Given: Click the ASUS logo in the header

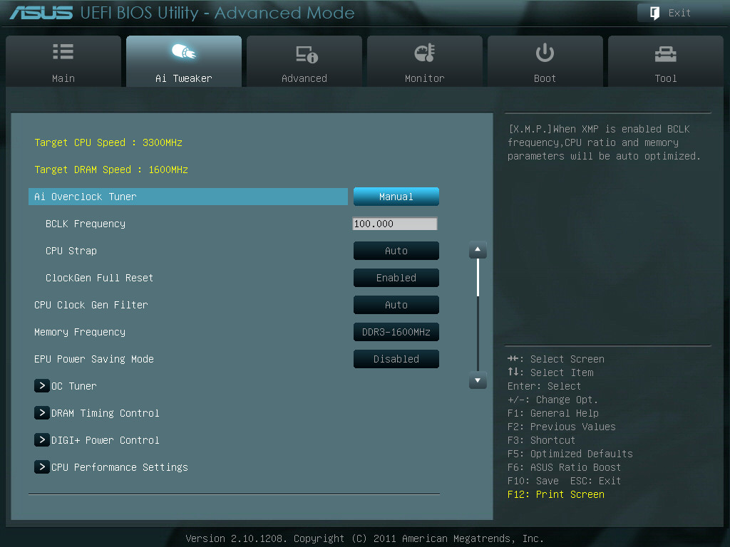Looking at the screenshot, I should (x=41, y=13).
